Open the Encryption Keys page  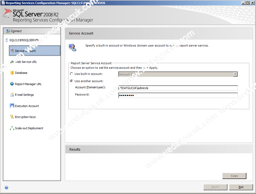(x=25, y=117)
